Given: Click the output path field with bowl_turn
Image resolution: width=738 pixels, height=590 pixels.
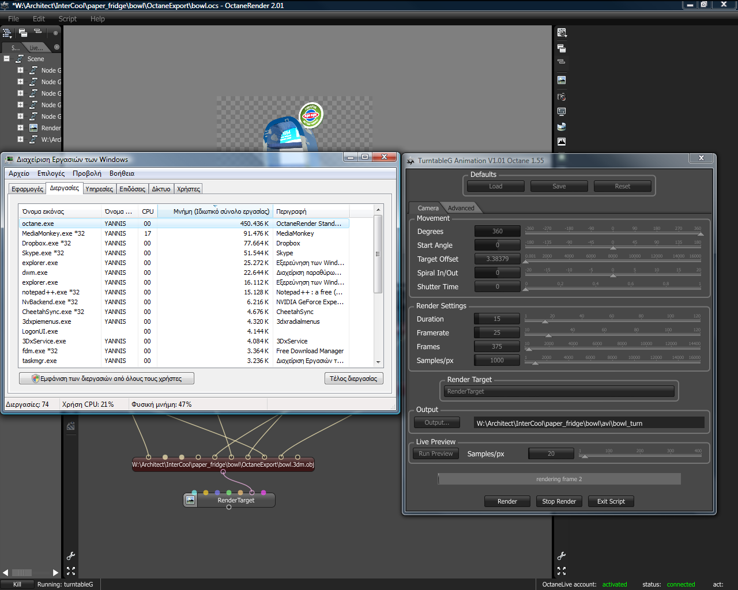Looking at the screenshot, I should tap(589, 423).
